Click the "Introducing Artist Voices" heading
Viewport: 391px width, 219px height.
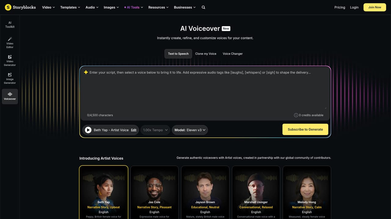click(101, 158)
